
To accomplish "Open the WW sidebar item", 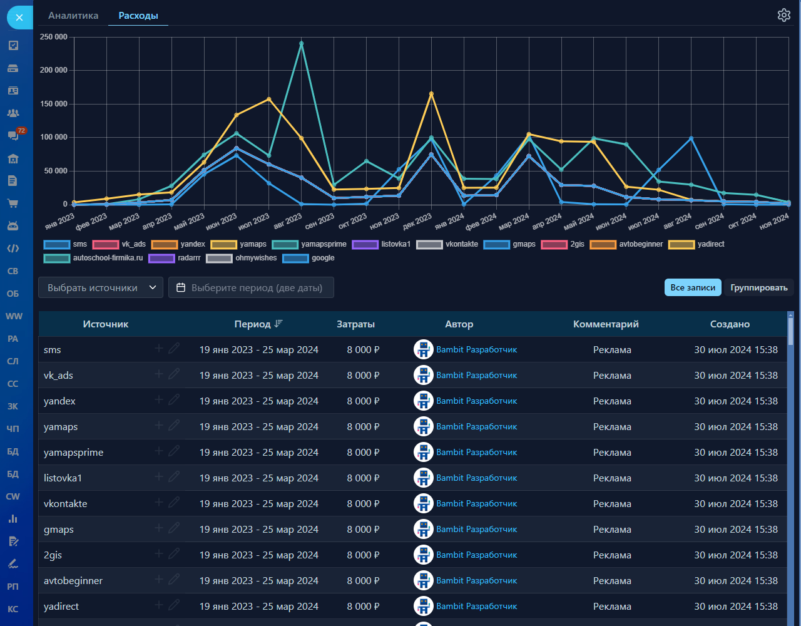I will (x=14, y=316).
